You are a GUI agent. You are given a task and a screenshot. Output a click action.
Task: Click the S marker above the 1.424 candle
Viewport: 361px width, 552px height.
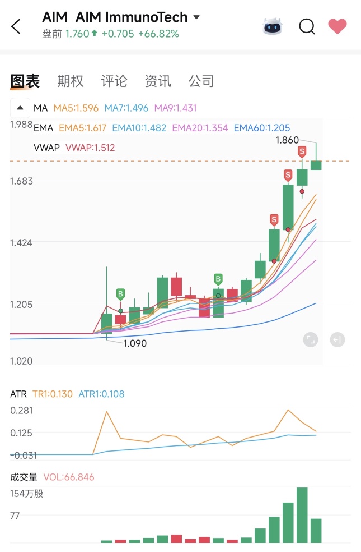[x=274, y=220]
